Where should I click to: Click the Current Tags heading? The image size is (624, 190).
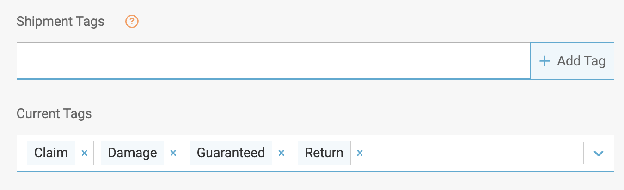(54, 113)
